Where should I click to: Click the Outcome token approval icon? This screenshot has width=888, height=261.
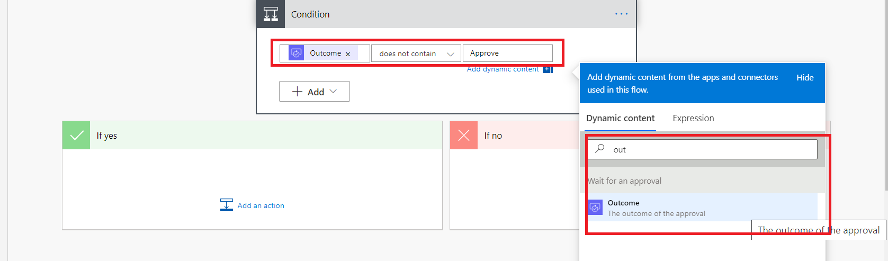[x=297, y=53]
